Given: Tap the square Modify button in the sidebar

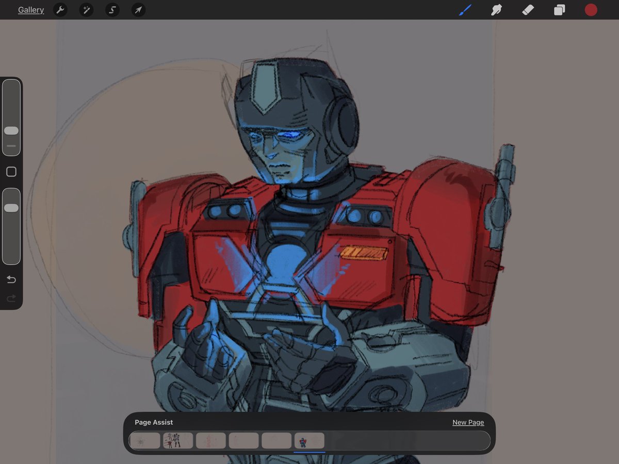Looking at the screenshot, I should coord(11,172).
